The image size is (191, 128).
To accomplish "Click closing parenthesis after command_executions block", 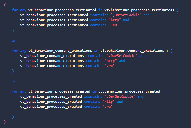I will [13, 71].
